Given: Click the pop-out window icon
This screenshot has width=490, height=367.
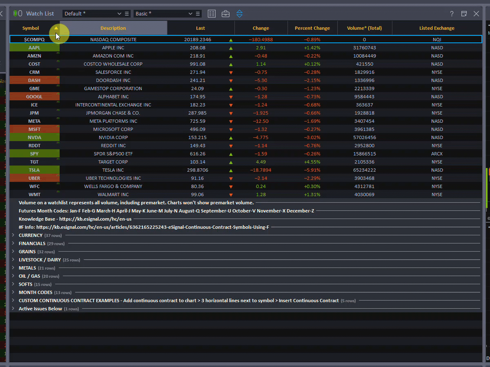Looking at the screenshot, I should click(464, 14).
